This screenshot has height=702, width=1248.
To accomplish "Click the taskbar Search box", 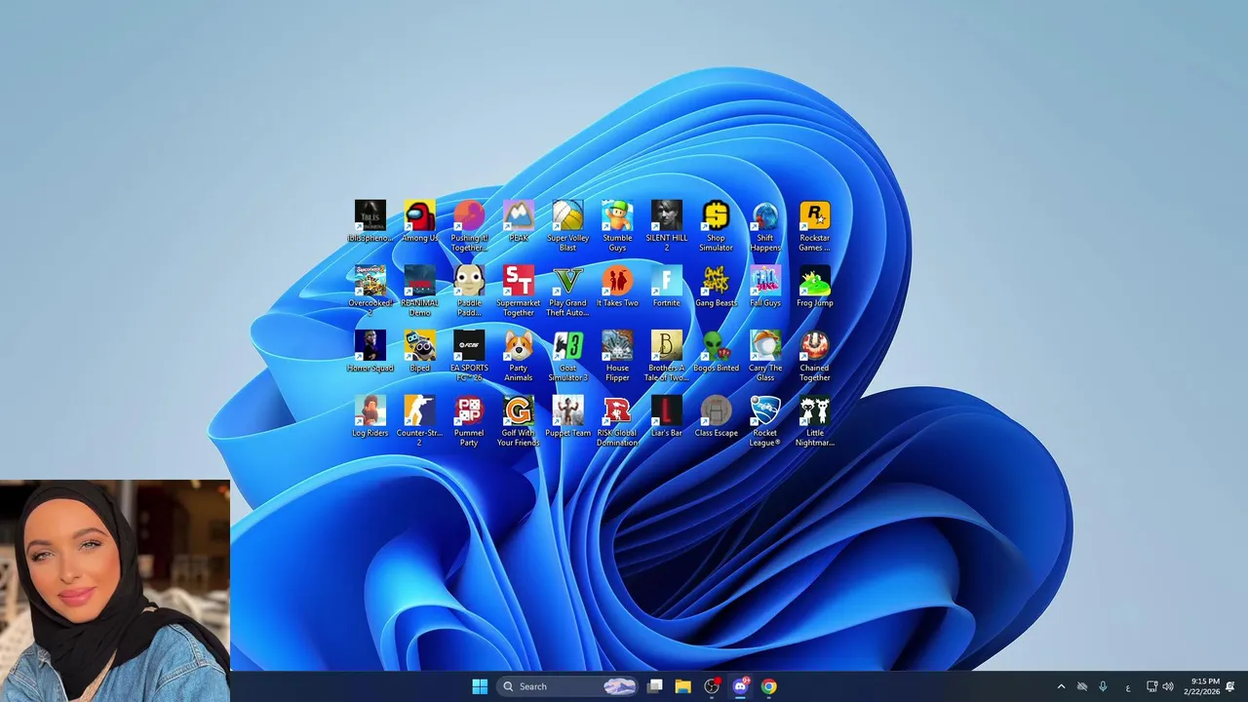I will (x=569, y=686).
